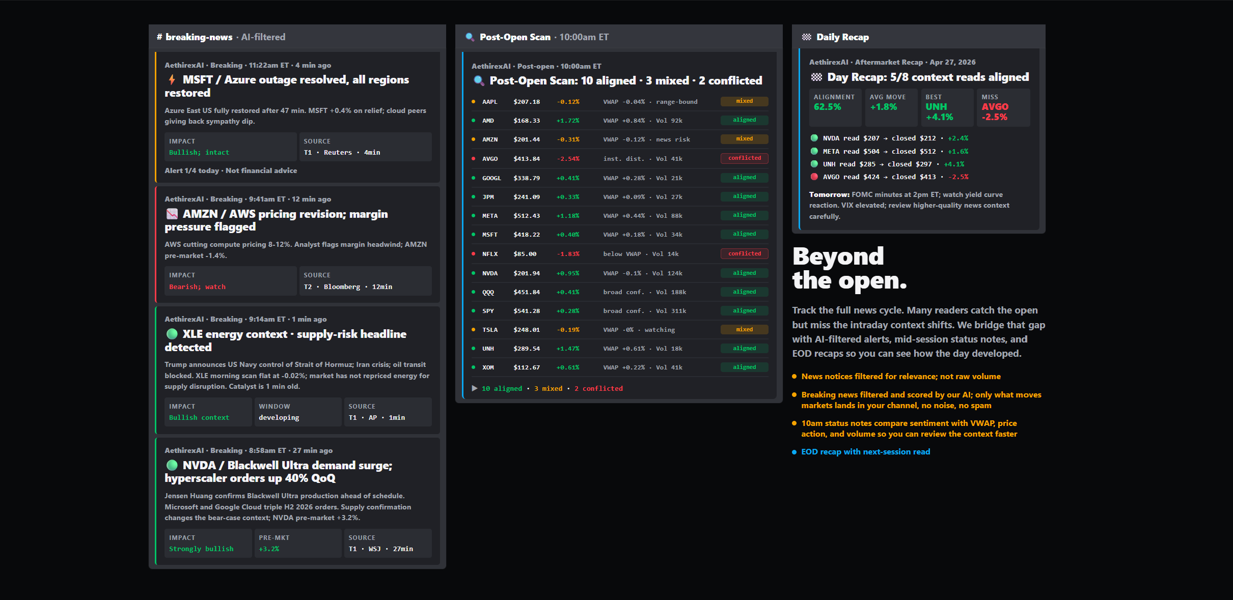Open the 'XLE energy context' headline
The width and height of the screenshot is (1233, 600).
click(x=286, y=340)
